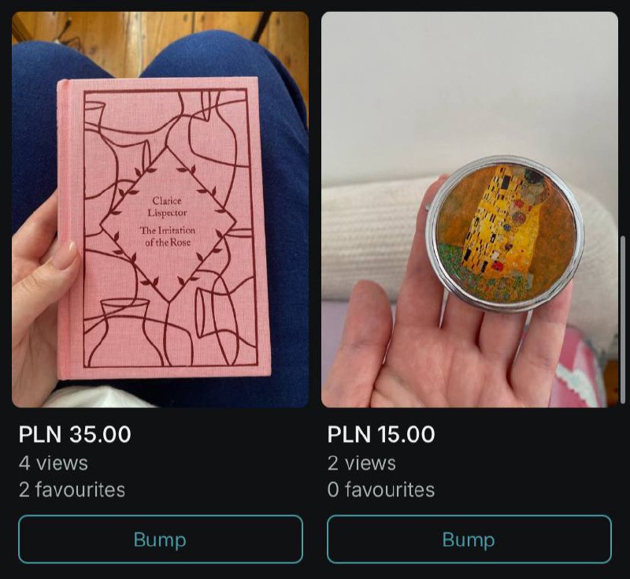Viewport: 630px width, 579px height.
Task: Open the 2 favourites count for the book
Action: (72, 490)
